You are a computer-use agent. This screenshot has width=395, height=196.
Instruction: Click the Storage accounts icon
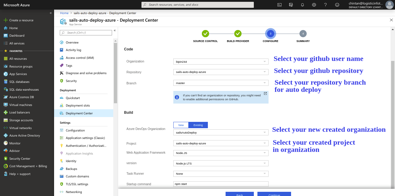[5, 120]
